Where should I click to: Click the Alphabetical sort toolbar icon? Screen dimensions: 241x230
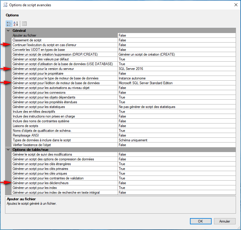point(16,24)
